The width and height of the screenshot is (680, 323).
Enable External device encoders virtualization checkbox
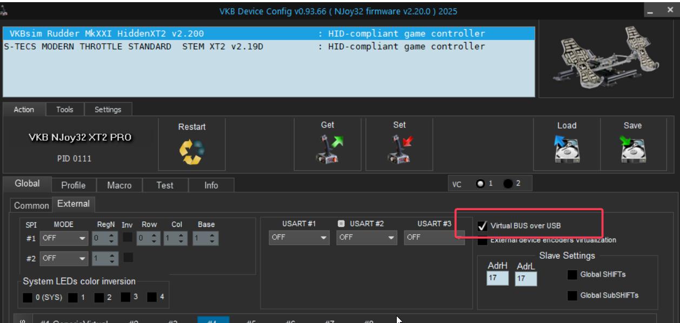[x=483, y=240]
